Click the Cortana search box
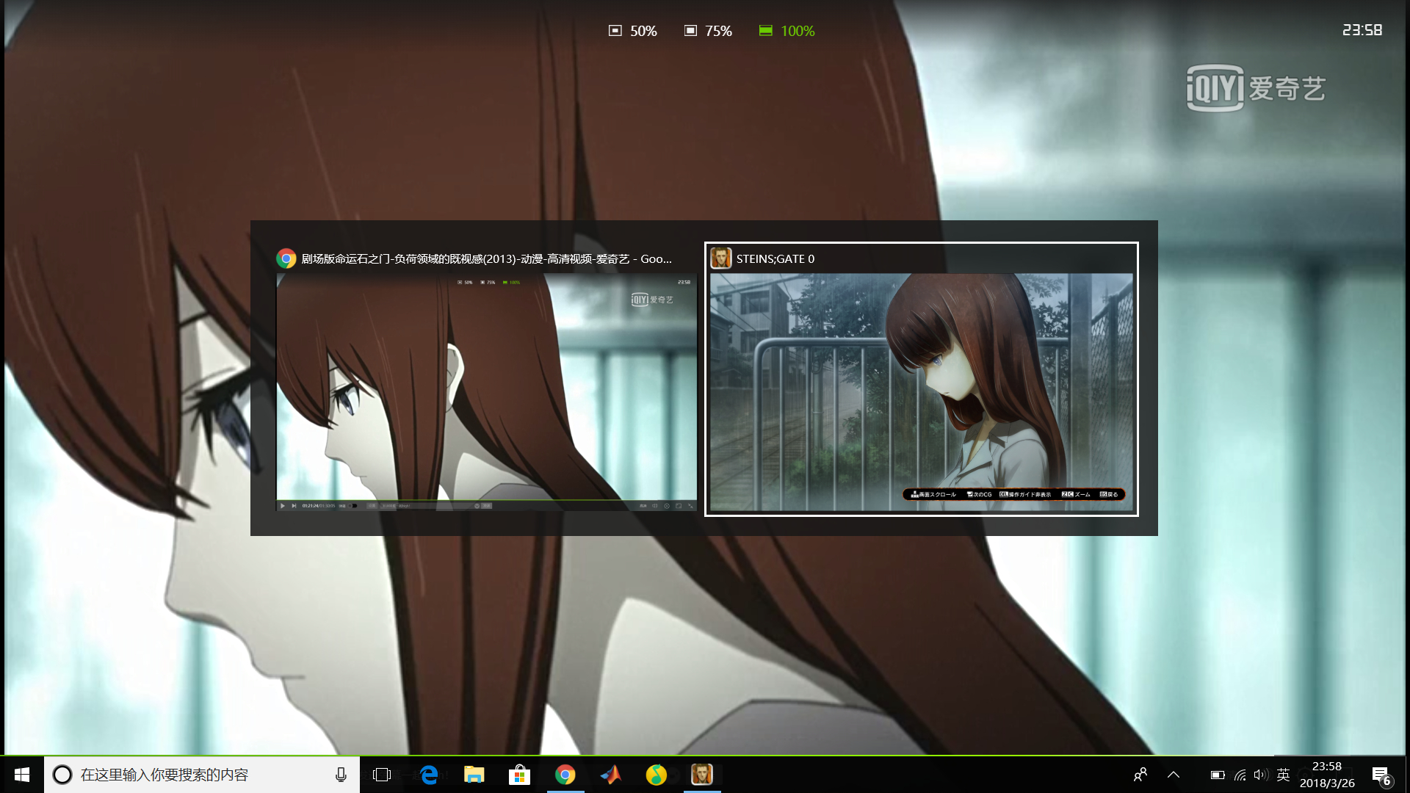 tap(202, 775)
